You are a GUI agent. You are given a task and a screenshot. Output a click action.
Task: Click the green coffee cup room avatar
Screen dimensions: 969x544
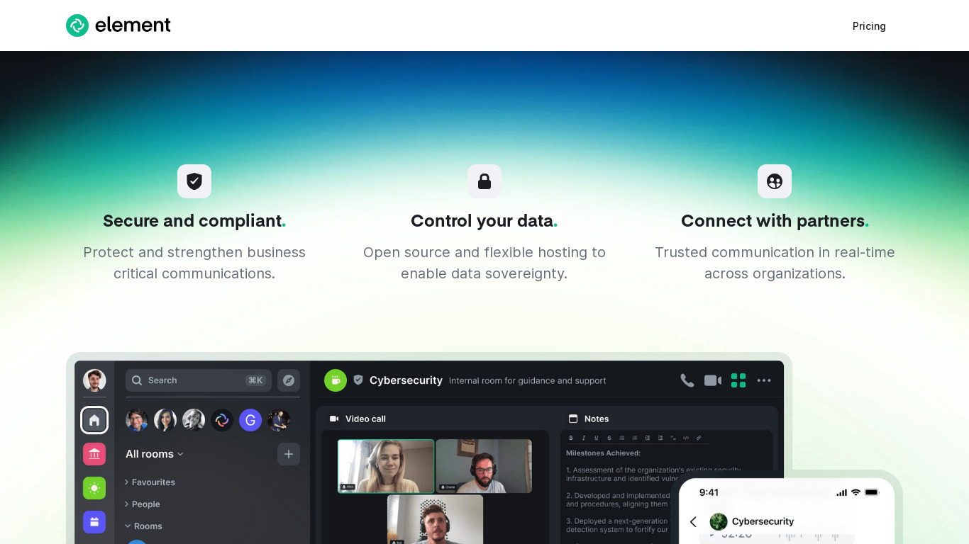pos(336,380)
